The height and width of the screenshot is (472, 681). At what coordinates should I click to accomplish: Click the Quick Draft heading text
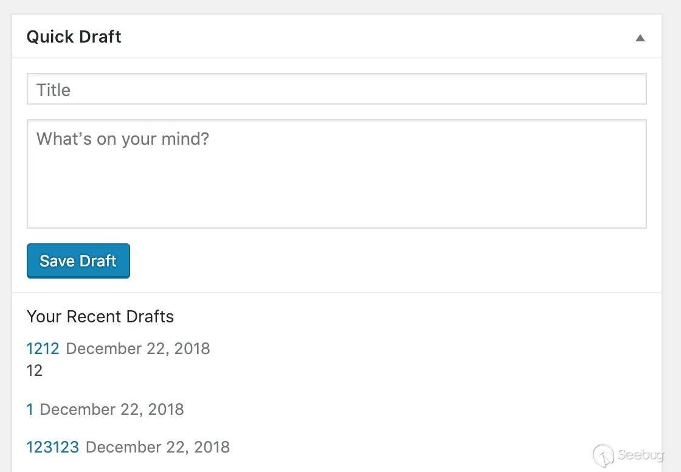(x=74, y=36)
